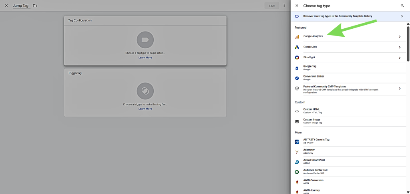Click the Google Tag icon
The image size is (410, 194).
tap(297, 68)
